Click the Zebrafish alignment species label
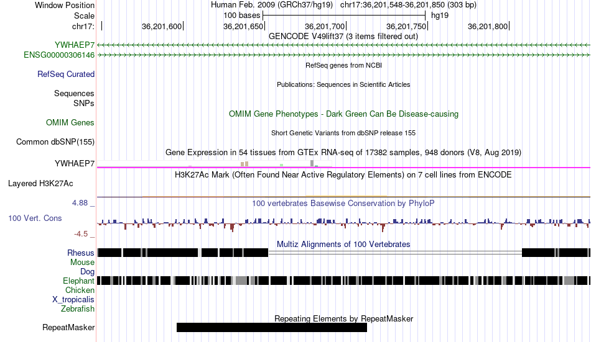The width and height of the screenshot is (591, 342). coord(78,309)
